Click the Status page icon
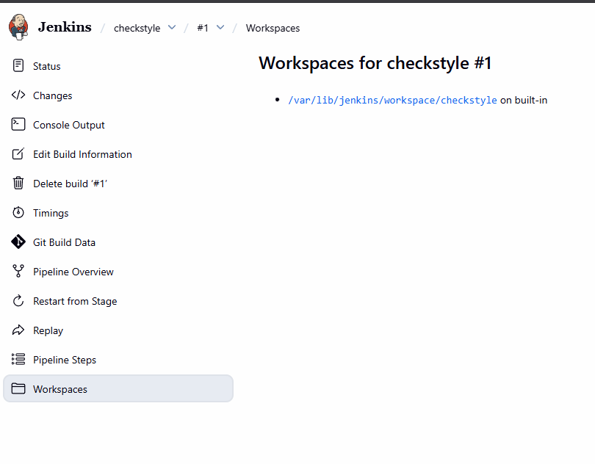Viewport: 595px width, 464px height. coord(18,65)
